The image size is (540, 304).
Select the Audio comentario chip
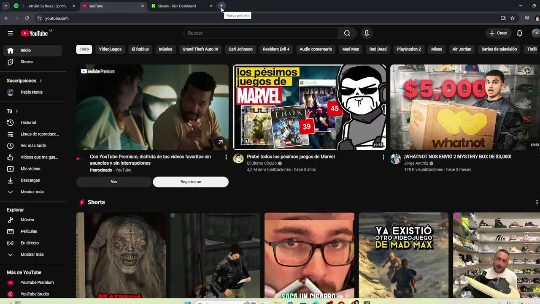(x=316, y=49)
